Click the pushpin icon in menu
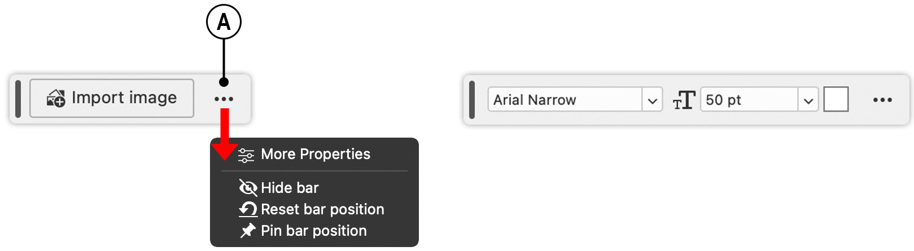Viewport: 914px width, 251px height. point(248,231)
